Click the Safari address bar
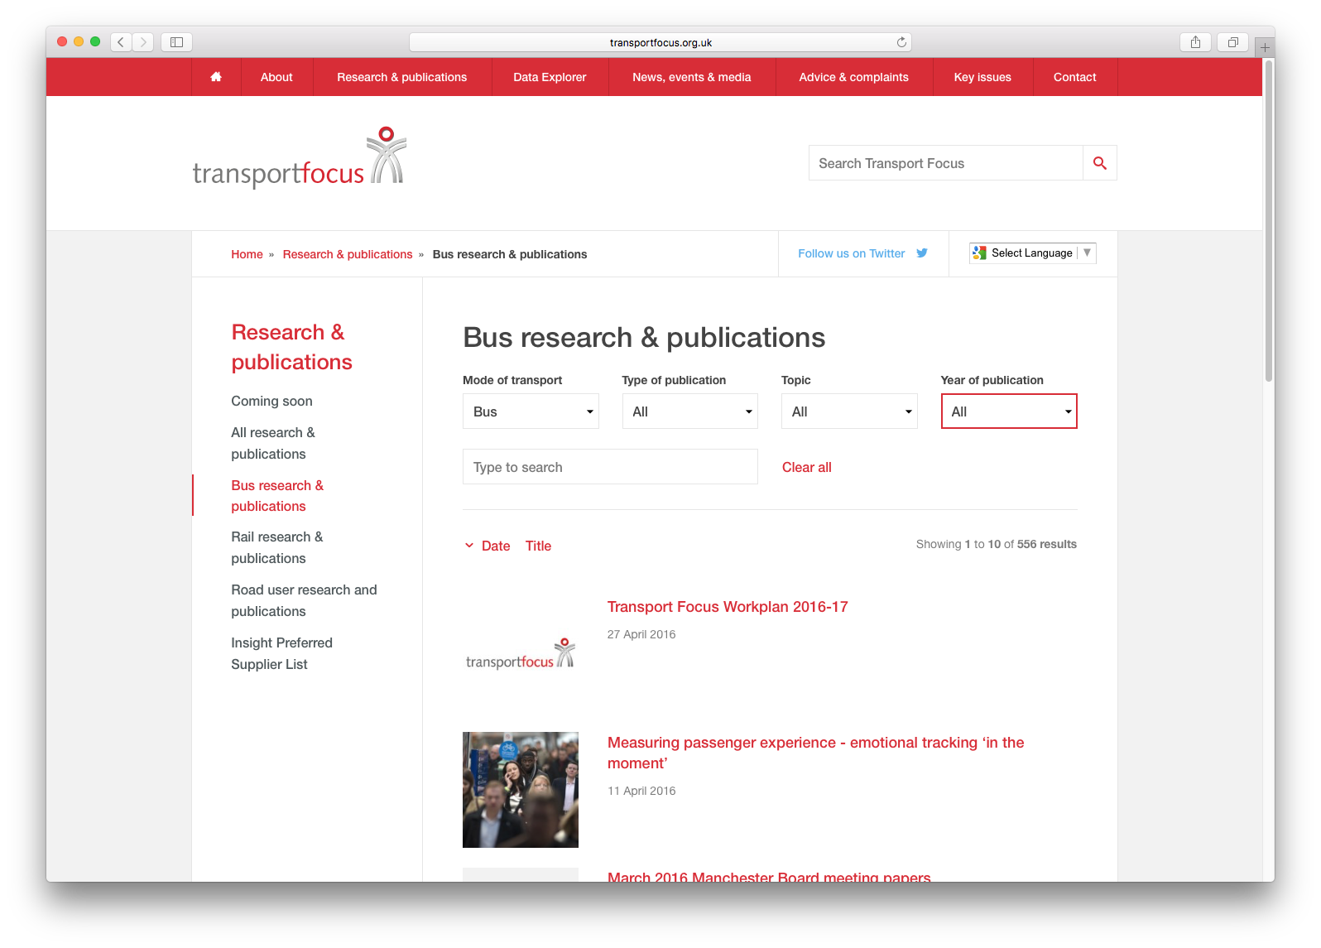The width and height of the screenshot is (1321, 948). click(660, 42)
